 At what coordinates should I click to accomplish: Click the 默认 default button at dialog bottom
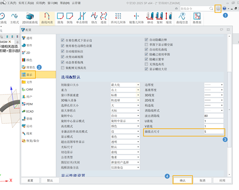click(x=50, y=180)
